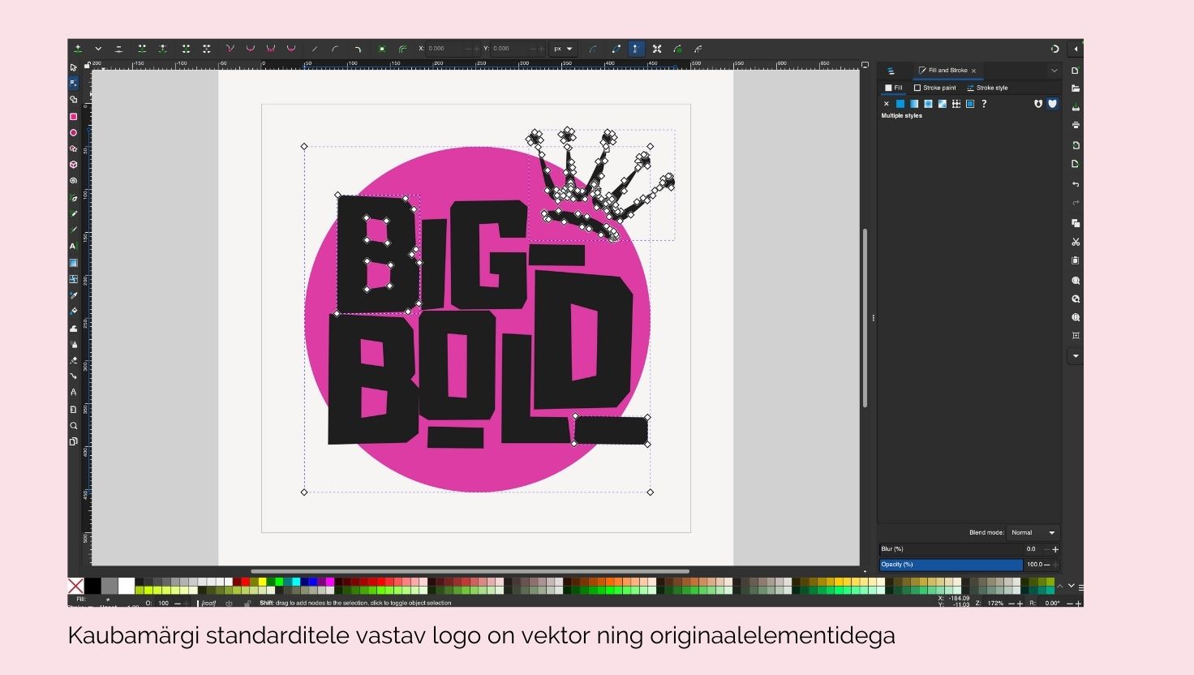
Task: Pick the Dropper color picker tool
Action: (x=73, y=295)
